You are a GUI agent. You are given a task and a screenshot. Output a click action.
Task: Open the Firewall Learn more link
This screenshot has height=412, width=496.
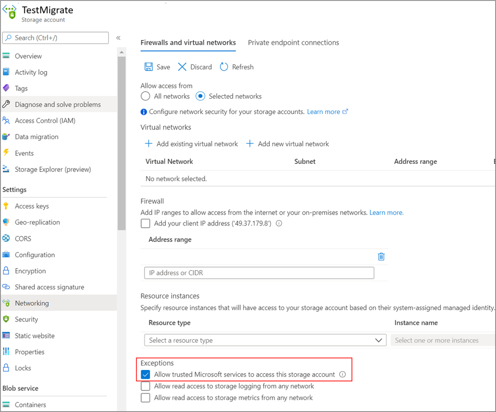pos(386,212)
